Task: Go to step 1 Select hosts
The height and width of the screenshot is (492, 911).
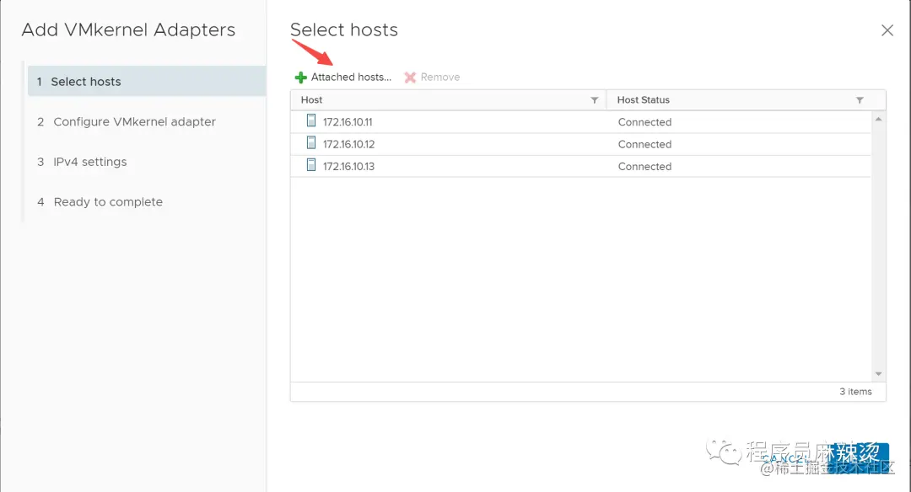Action: pyautogui.click(x=147, y=81)
